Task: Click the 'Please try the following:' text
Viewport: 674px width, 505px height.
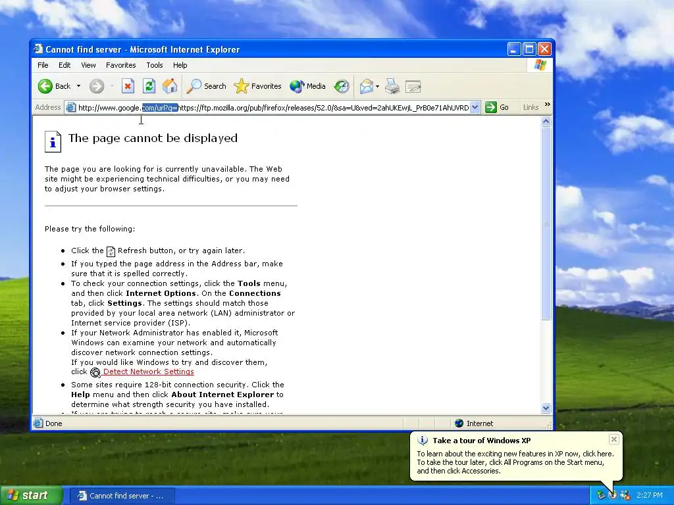Action: coord(90,229)
